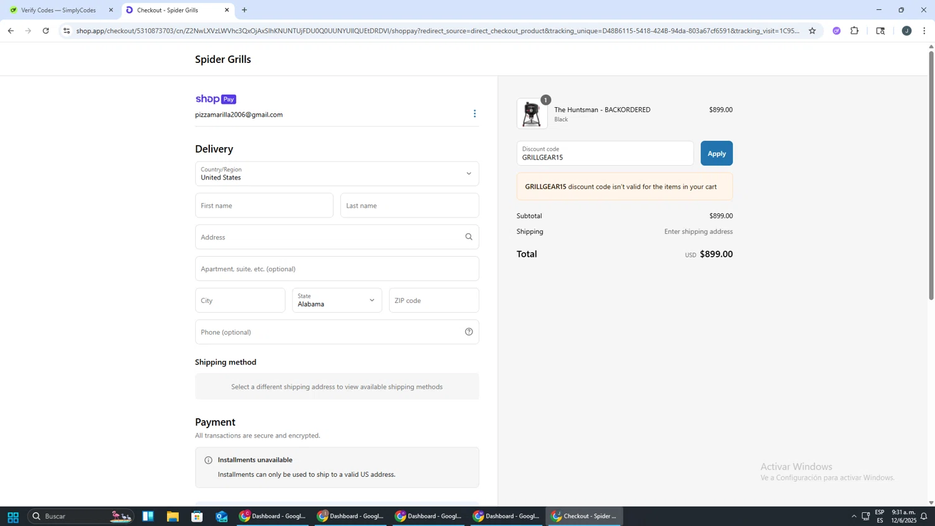This screenshot has width=935, height=526.
Task: Open Outlook from the taskbar
Action: pyautogui.click(x=222, y=517)
